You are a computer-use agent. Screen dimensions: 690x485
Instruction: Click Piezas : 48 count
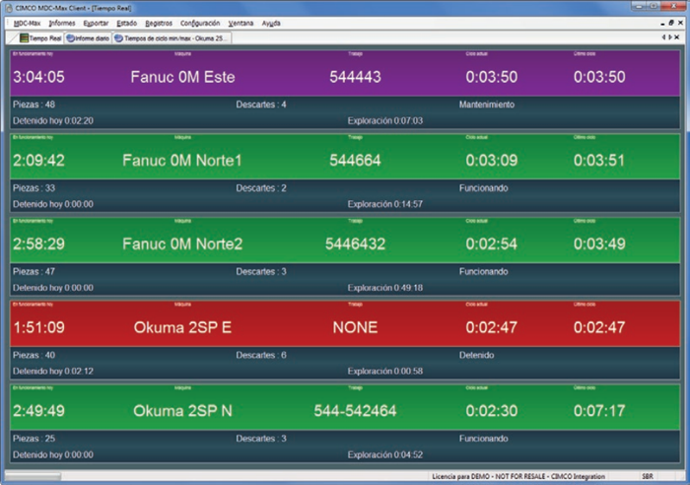tap(34, 104)
